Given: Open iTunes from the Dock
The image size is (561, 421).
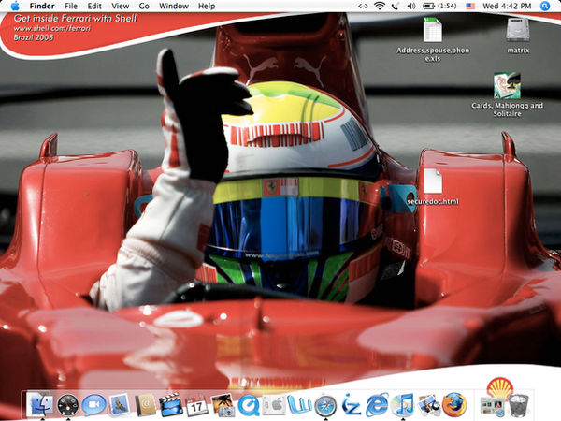Looking at the screenshot, I should (x=403, y=405).
